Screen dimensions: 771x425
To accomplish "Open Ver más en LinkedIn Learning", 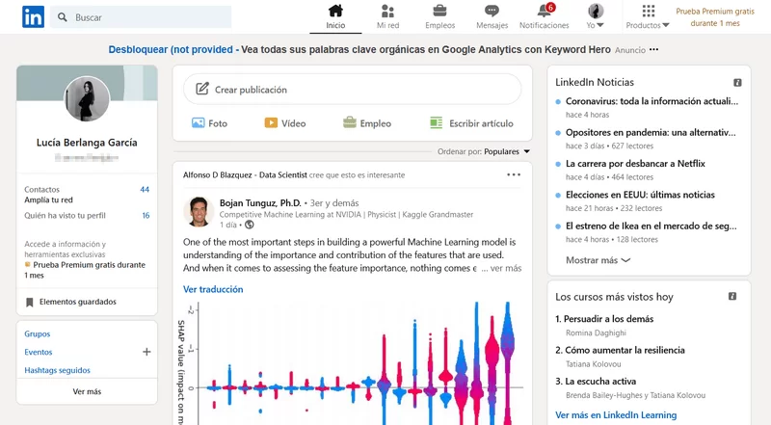I will 616,415.
